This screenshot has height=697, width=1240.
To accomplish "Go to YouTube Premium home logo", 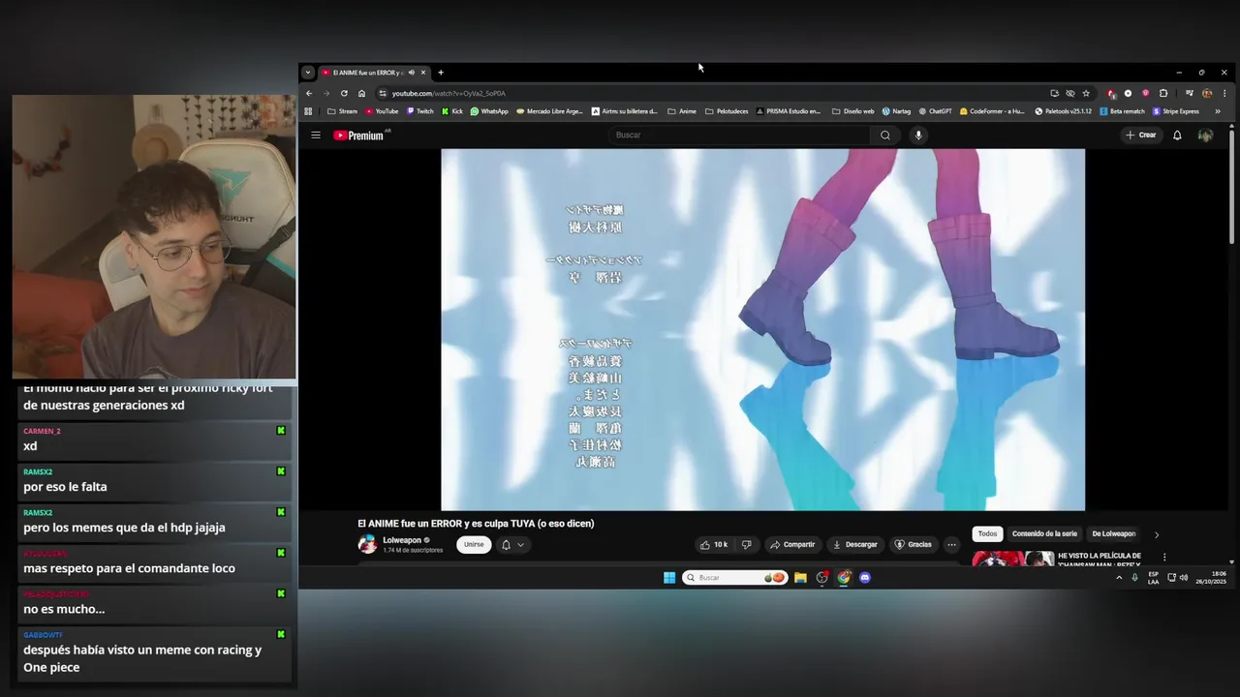I will (359, 136).
